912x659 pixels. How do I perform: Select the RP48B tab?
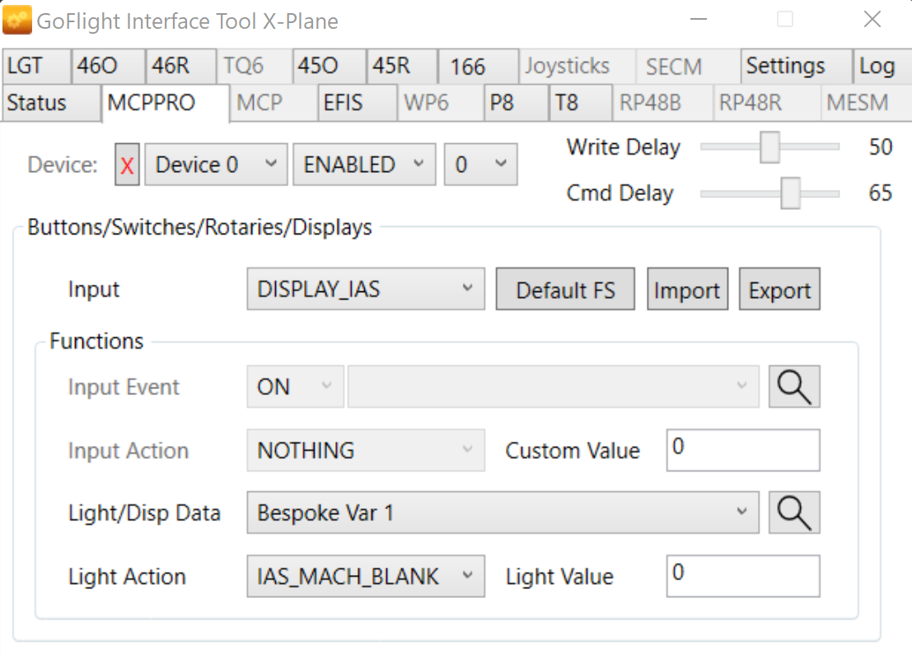tap(662, 103)
